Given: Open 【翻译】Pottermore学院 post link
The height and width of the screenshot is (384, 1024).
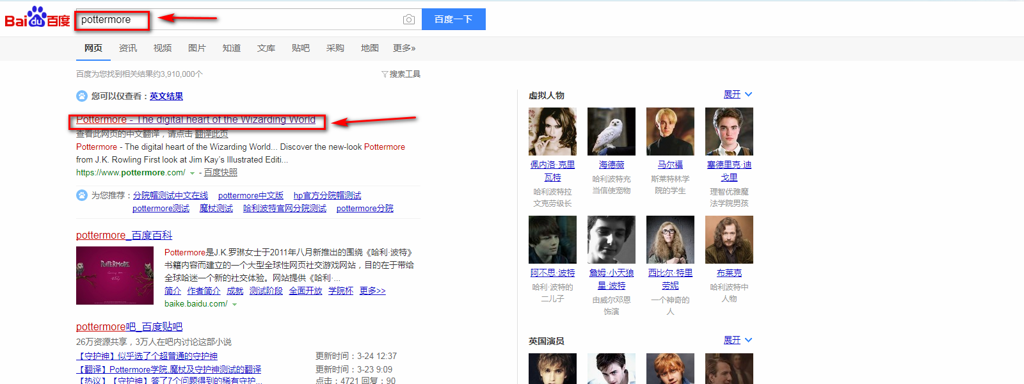Looking at the screenshot, I should click(169, 369).
